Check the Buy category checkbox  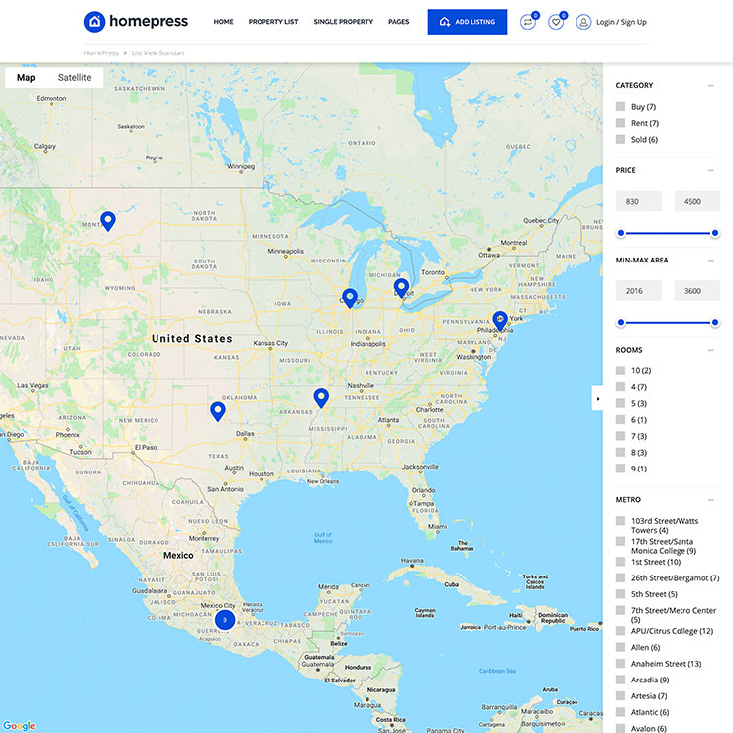(x=620, y=107)
